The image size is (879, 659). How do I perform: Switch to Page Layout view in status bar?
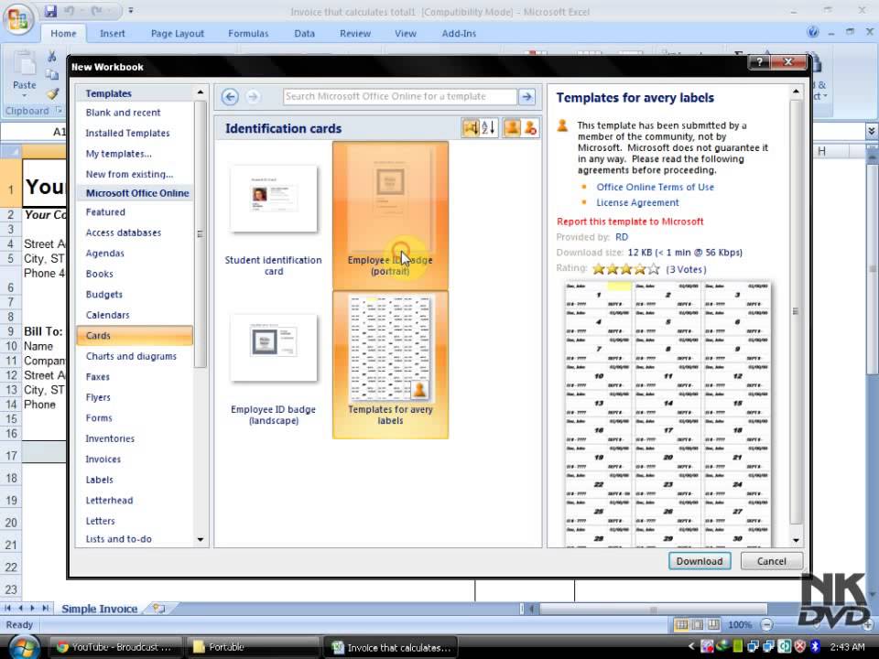tap(698, 624)
